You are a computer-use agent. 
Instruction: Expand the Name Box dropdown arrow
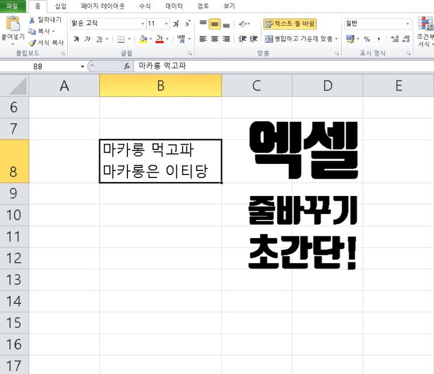pyautogui.click(x=82, y=67)
